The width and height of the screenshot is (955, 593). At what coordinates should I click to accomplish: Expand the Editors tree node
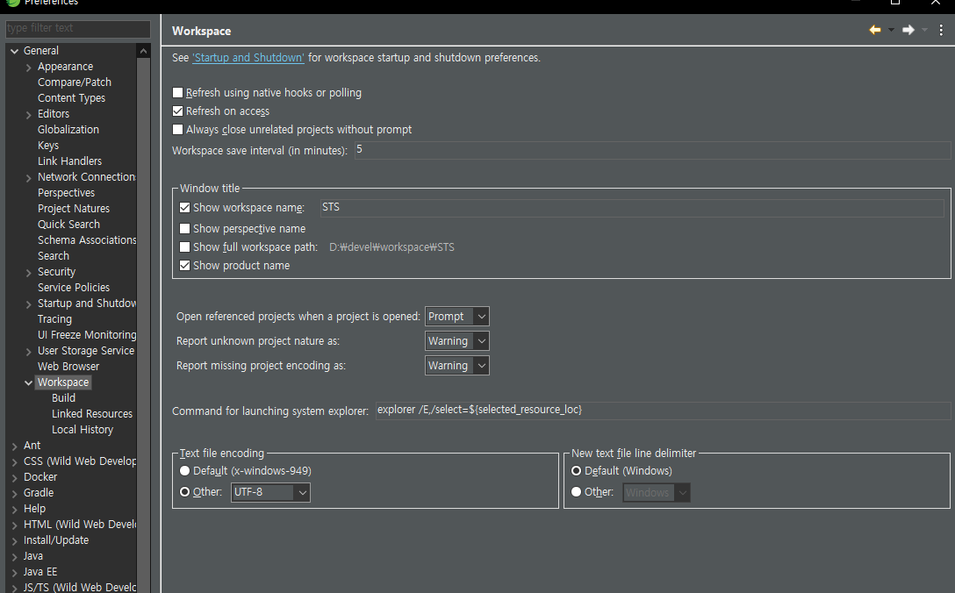coord(29,114)
